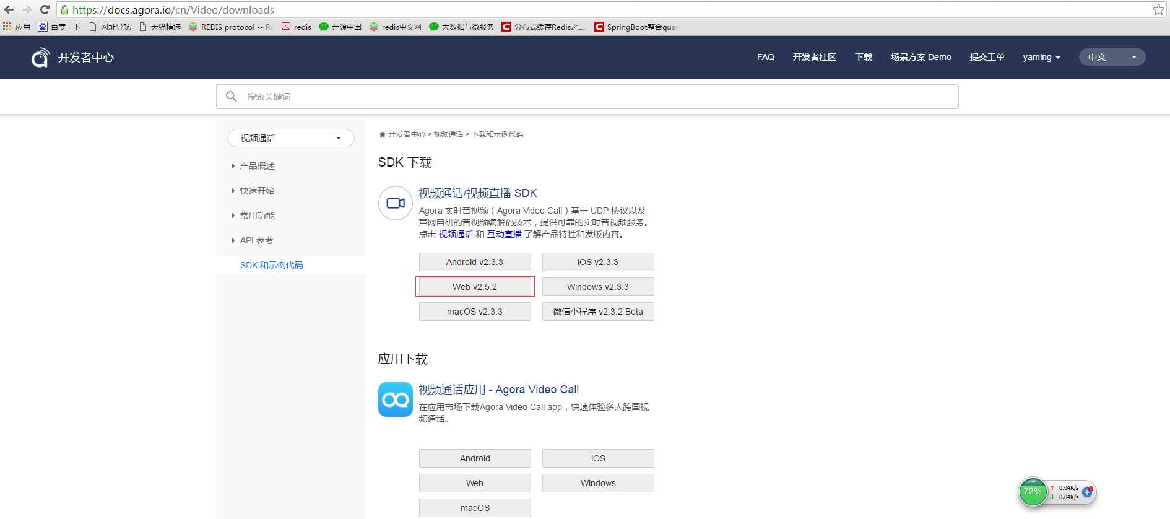Click the browser forward arrow
This screenshot has height=519, width=1170.
[27, 9]
